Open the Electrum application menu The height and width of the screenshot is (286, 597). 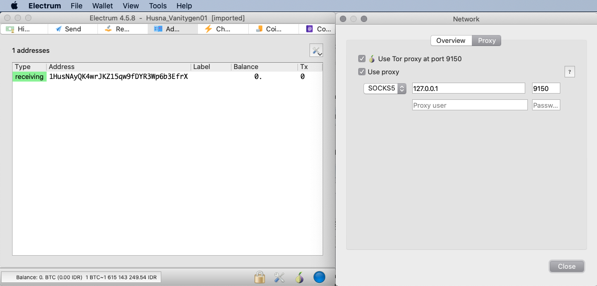point(45,6)
